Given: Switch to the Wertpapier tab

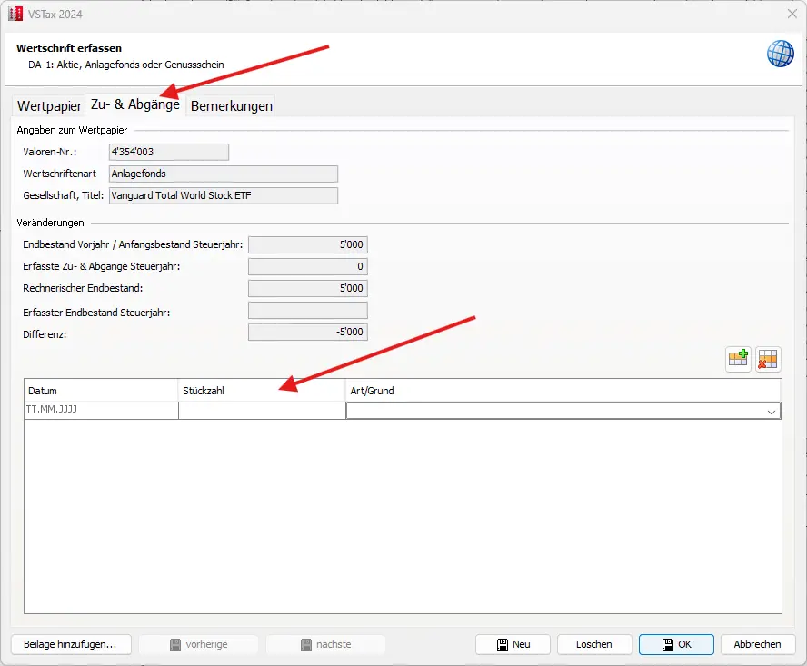Looking at the screenshot, I should coord(49,105).
